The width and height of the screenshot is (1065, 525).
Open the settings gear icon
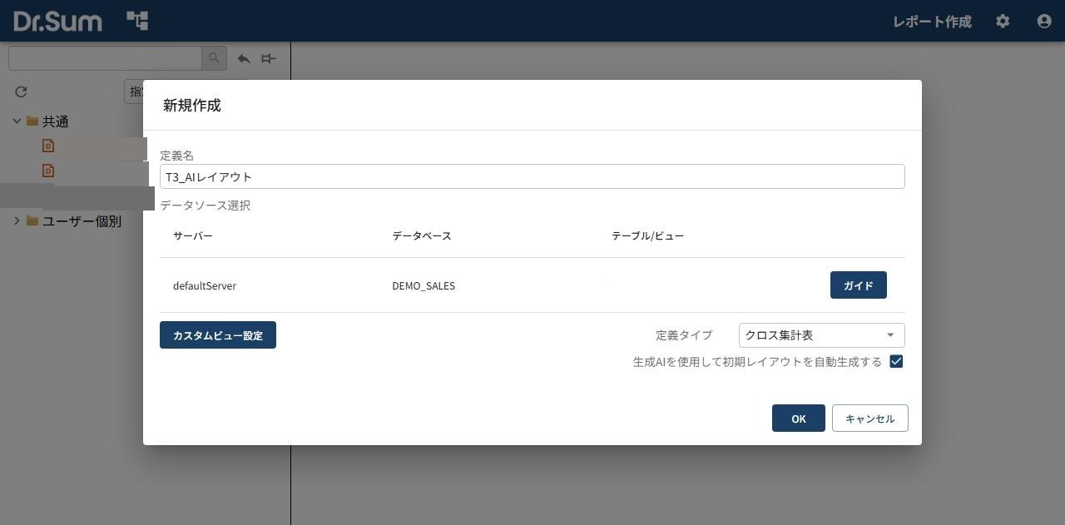click(1003, 22)
